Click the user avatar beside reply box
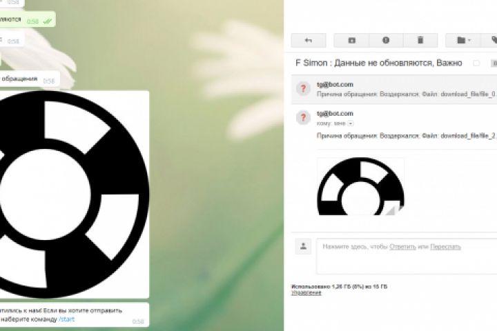The height and width of the screenshot is (331, 497). [x=303, y=246]
